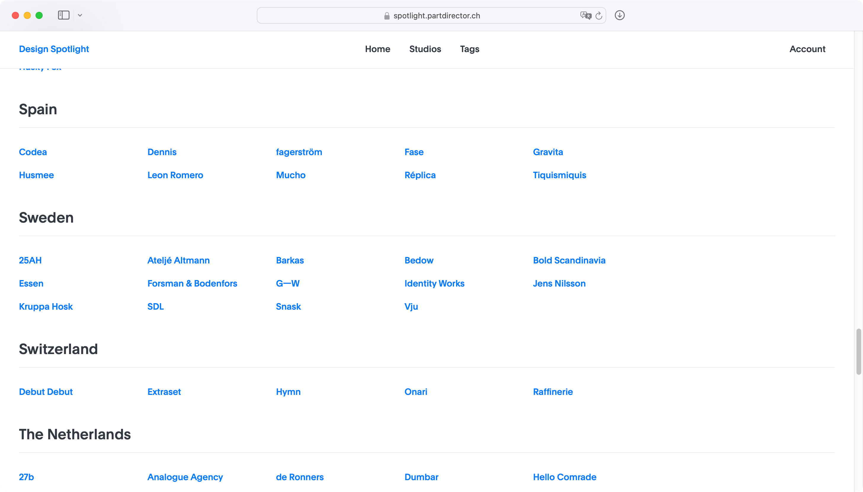Open the fagerström studio link
Image resolution: width=863 pixels, height=492 pixels.
299,152
